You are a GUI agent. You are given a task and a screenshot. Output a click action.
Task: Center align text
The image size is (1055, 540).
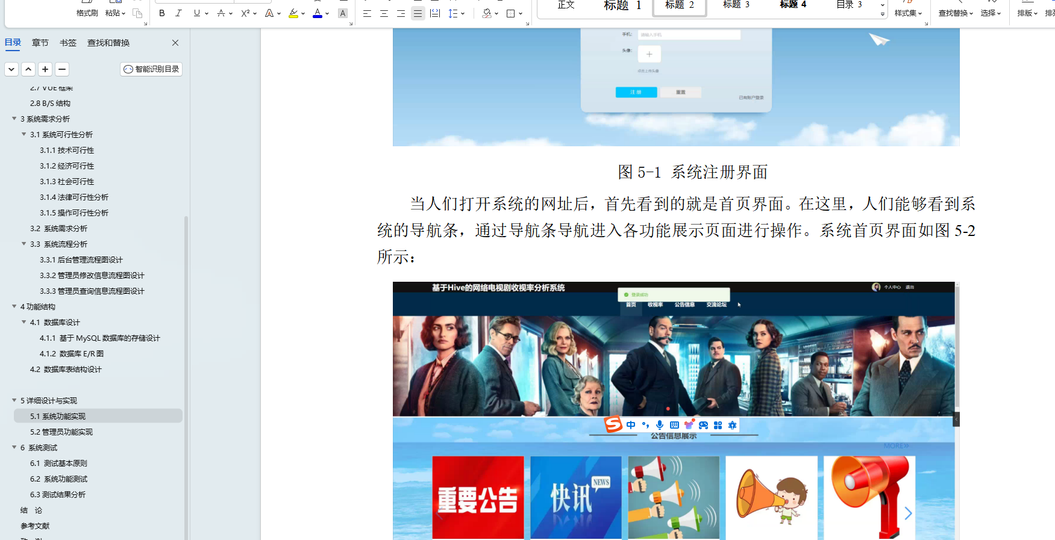point(384,13)
